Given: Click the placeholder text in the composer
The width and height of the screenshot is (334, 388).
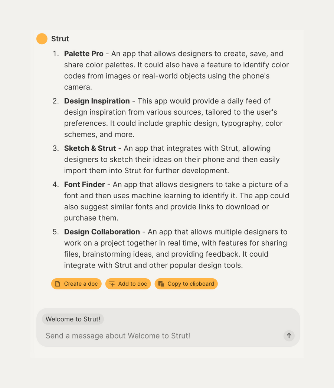Looking at the screenshot, I should coord(118,336).
